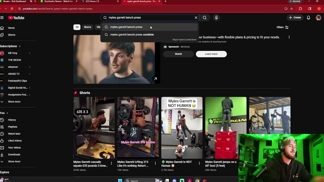Click the Create button

tap(295, 18)
